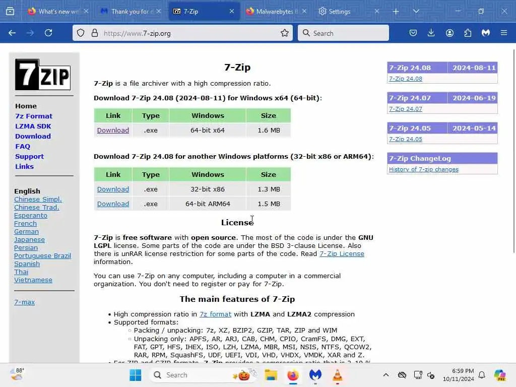516x387 pixels.
Task: Open LZMA SDK sidebar link
Action: [33, 126]
